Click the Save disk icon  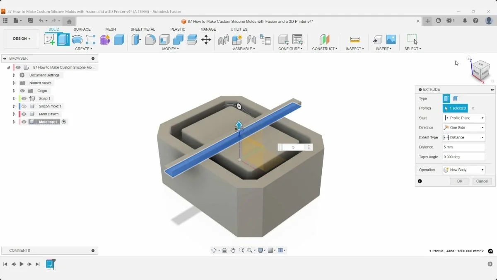click(x=30, y=21)
